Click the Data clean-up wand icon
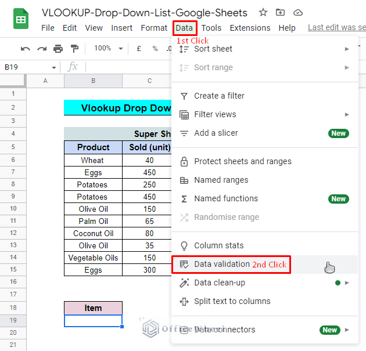 (184, 283)
